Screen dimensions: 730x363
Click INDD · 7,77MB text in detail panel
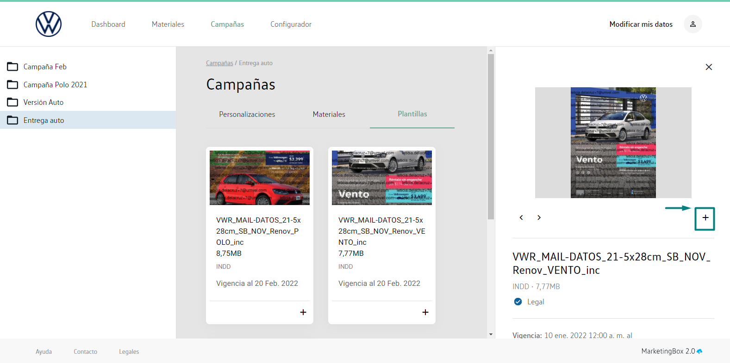tap(536, 286)
